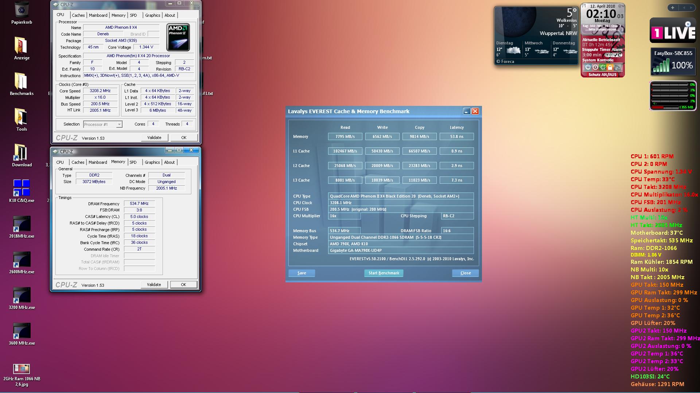700x393 pixels.
Task: Open the weather gadget showing Wuppertal, NRW
Action: [536, 36]
